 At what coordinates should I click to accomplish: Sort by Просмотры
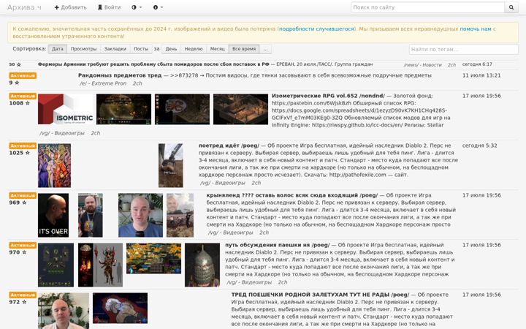pos(83,49)
